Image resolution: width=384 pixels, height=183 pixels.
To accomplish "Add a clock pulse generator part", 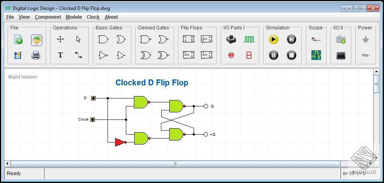I will [x=249, y=39].
